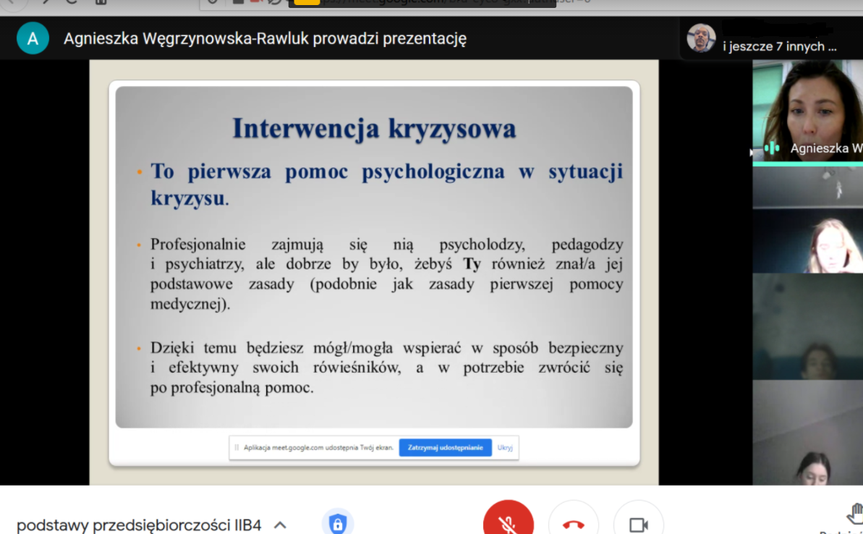The height and width of the screenshot is (534, 863).
Task: Select the second participant video tile
Action: (807, 187)
